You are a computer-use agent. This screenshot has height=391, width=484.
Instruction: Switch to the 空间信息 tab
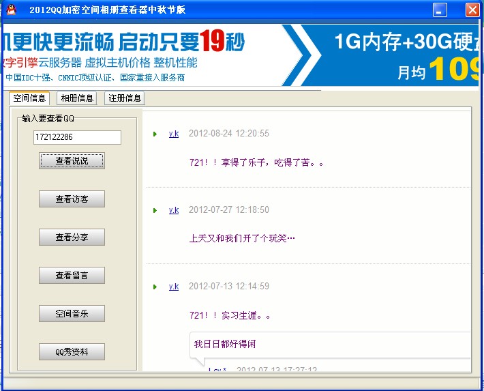[30, 98]
